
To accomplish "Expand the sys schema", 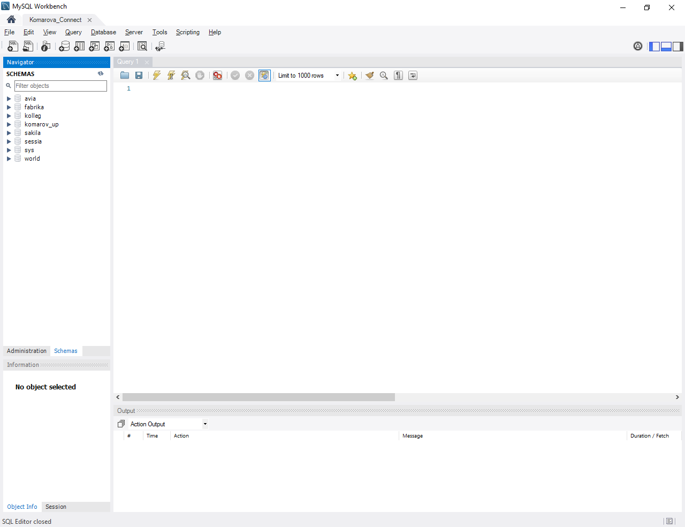I will [x=9, y=150].
